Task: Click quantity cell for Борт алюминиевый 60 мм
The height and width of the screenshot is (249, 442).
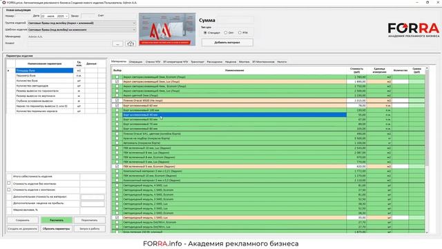Action: (x=401, y=106)
